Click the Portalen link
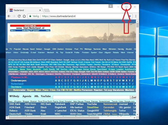 click(x=85, y=53)
